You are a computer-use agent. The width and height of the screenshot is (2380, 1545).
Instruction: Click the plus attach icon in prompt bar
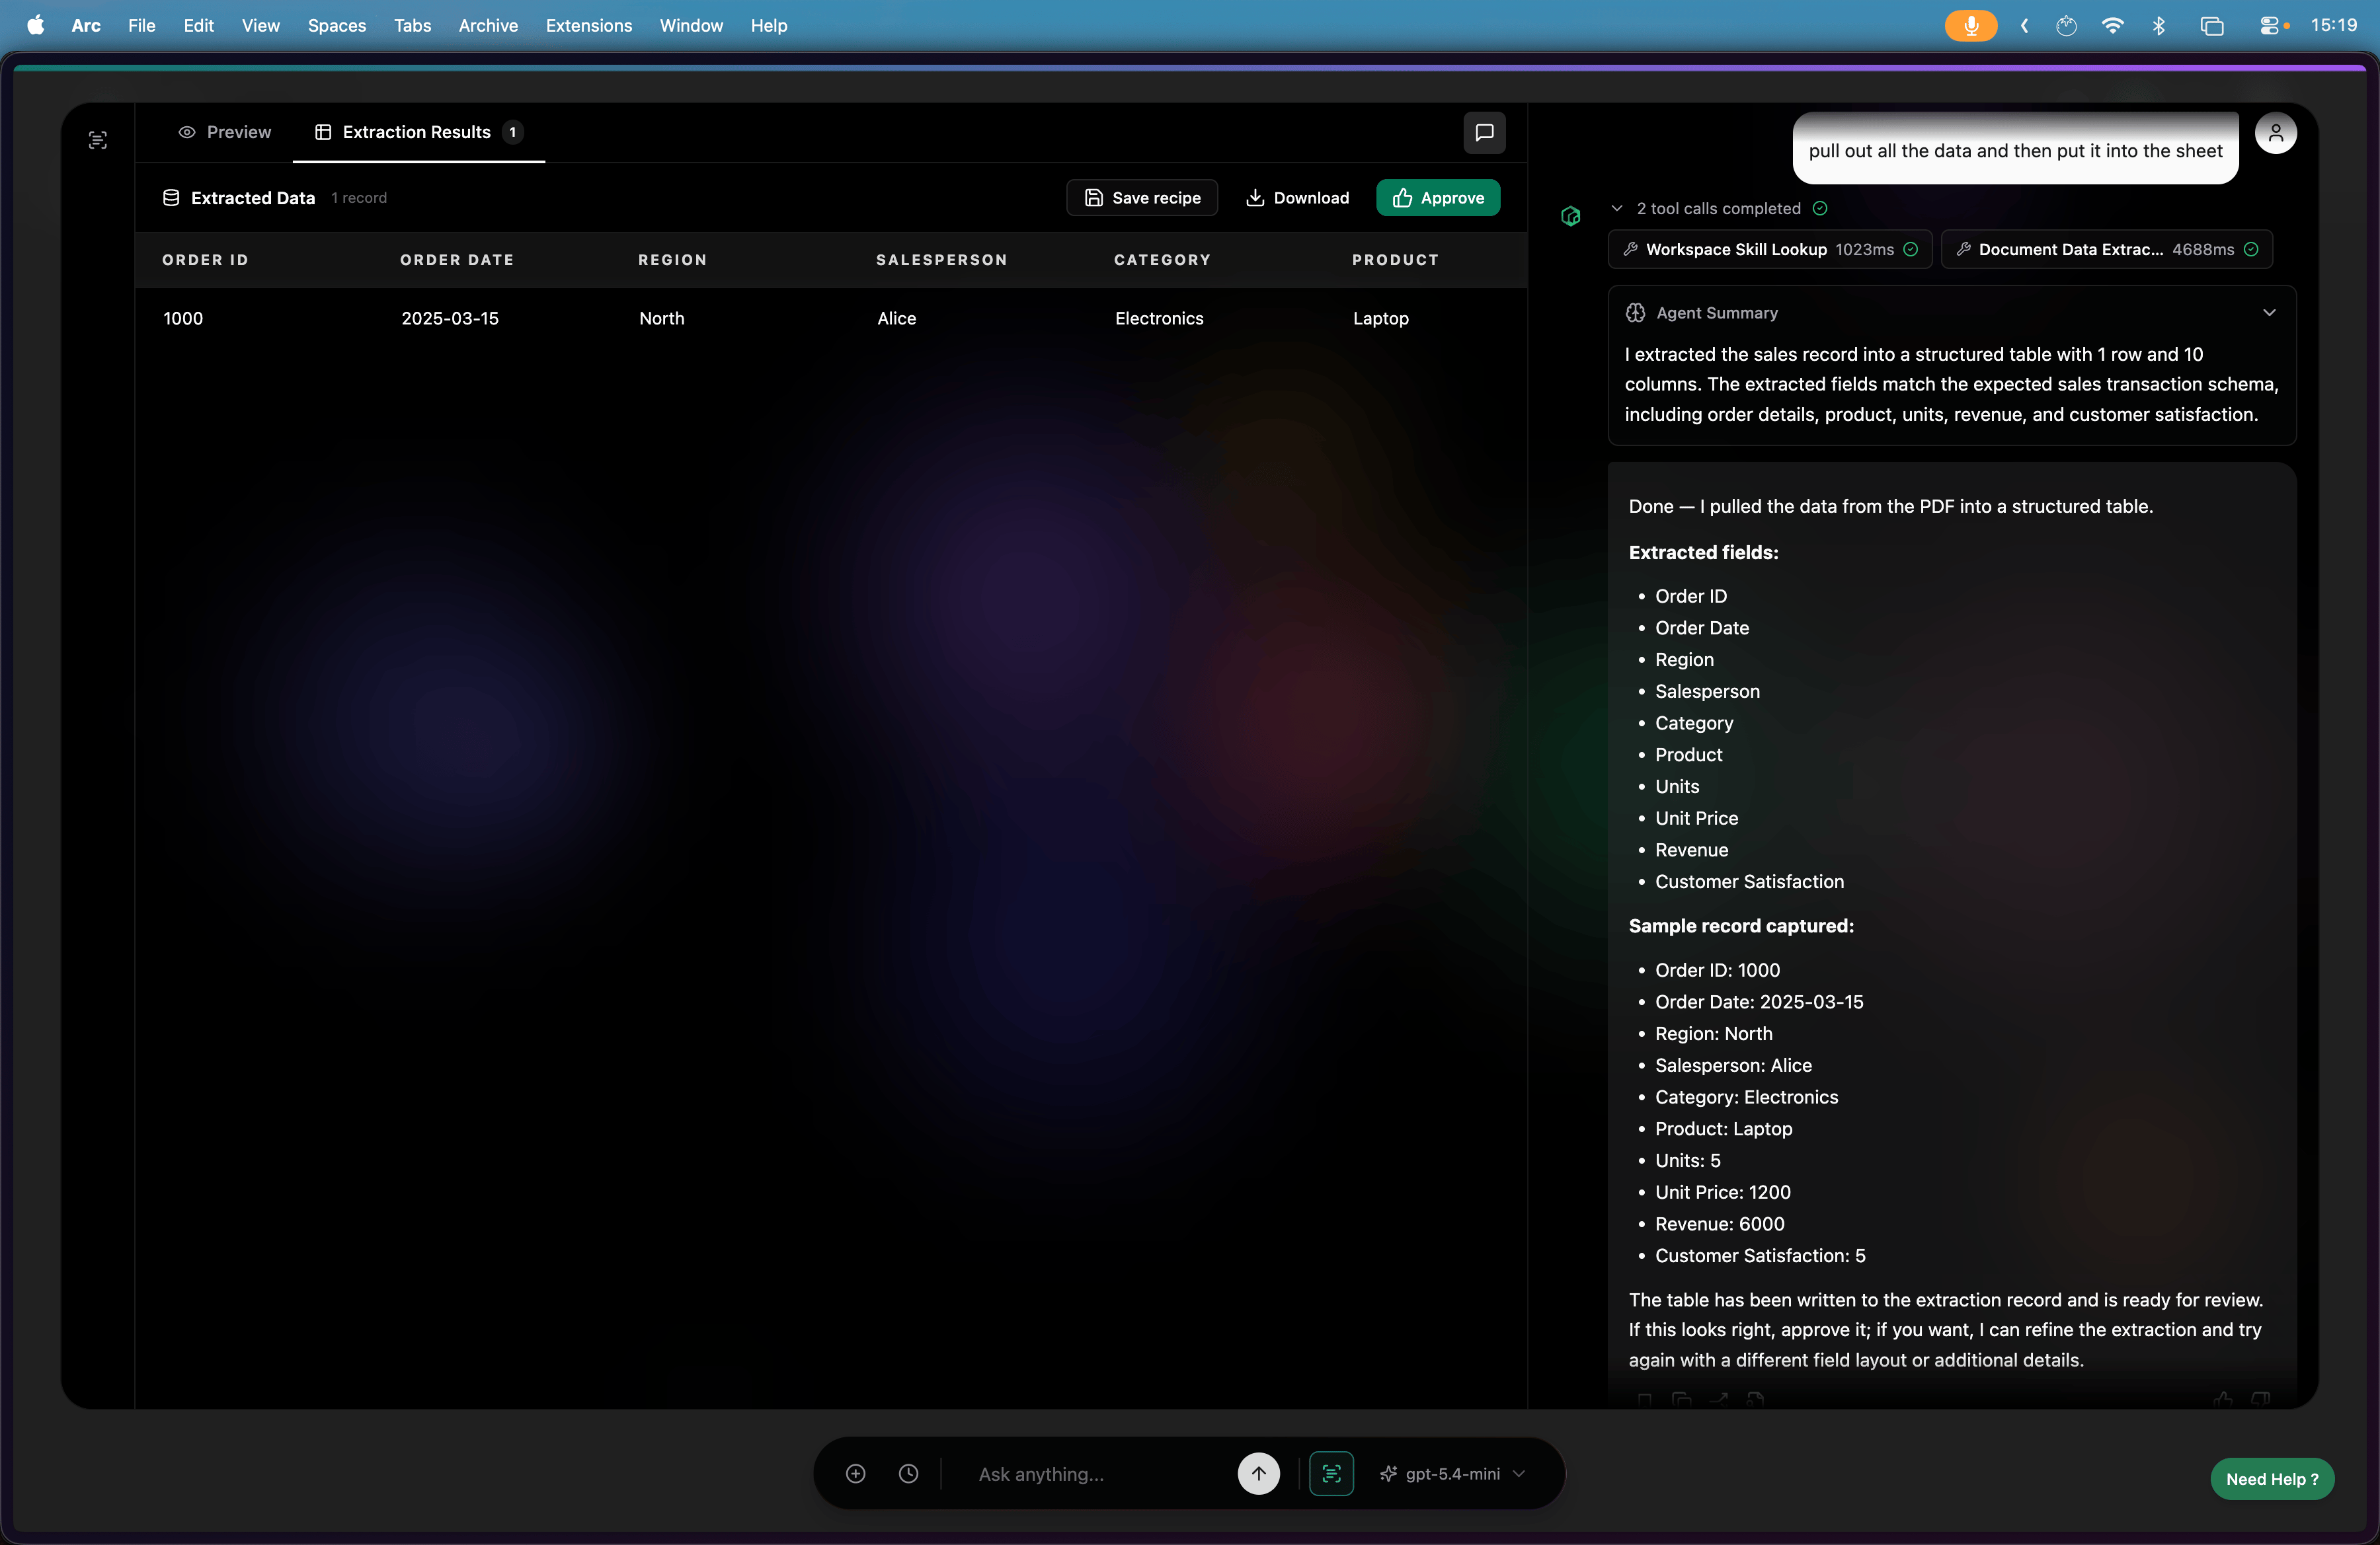click(x=855, y=1473)
